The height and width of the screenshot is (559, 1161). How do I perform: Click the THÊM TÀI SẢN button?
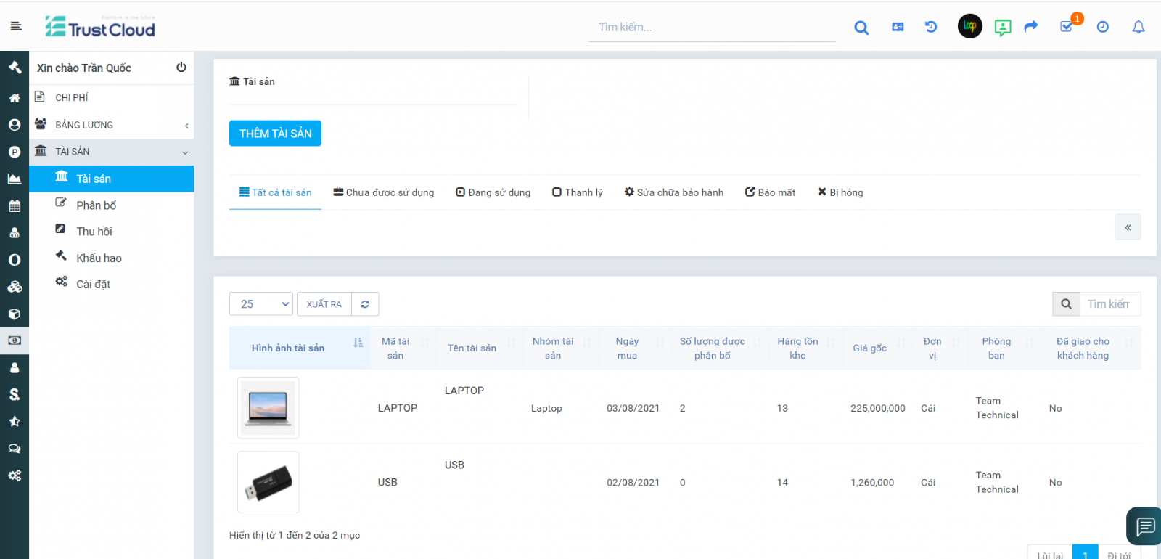click(x=275, y=134)
